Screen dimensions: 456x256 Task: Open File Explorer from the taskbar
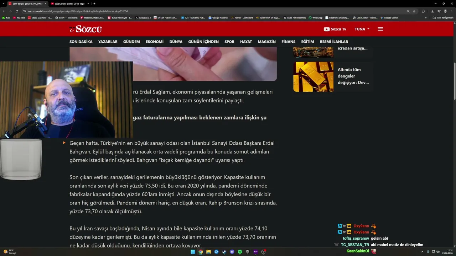(x=208, y=252)
